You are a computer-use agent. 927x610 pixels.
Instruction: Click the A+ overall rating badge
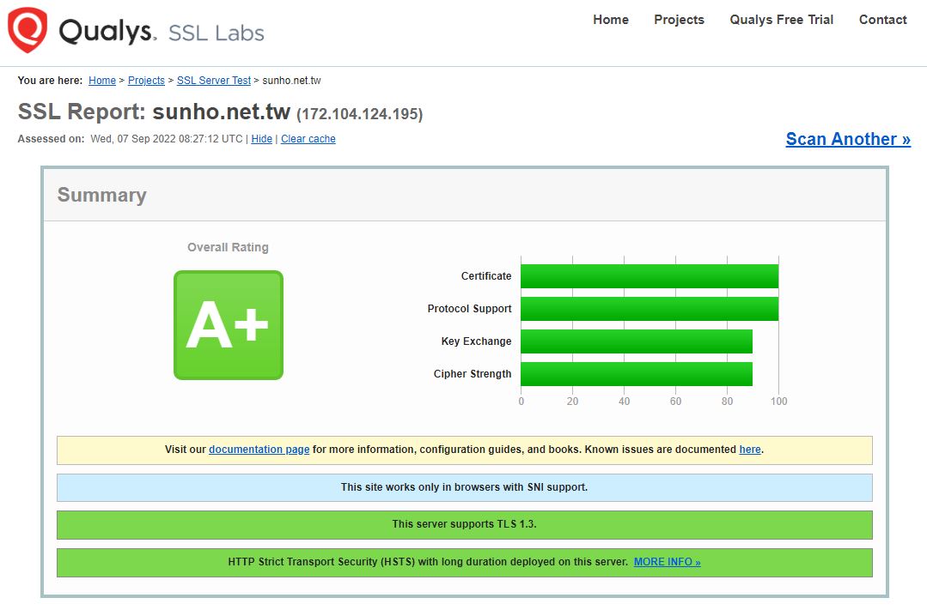tap(228, 324)
